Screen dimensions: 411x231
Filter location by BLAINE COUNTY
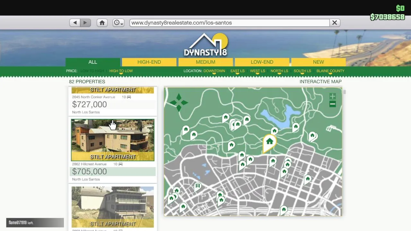[x=330, y=71]
